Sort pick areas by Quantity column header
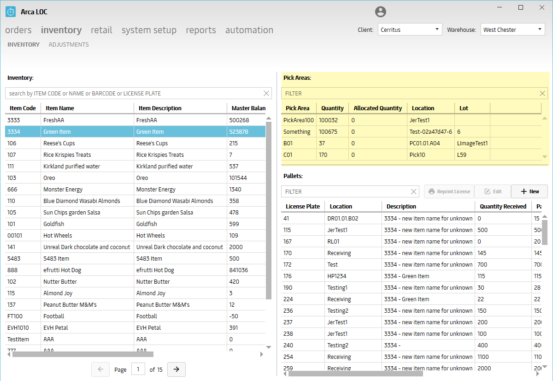 click(x=332, y=108)
